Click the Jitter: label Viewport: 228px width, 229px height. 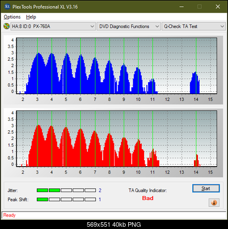(x=12, y=190)
